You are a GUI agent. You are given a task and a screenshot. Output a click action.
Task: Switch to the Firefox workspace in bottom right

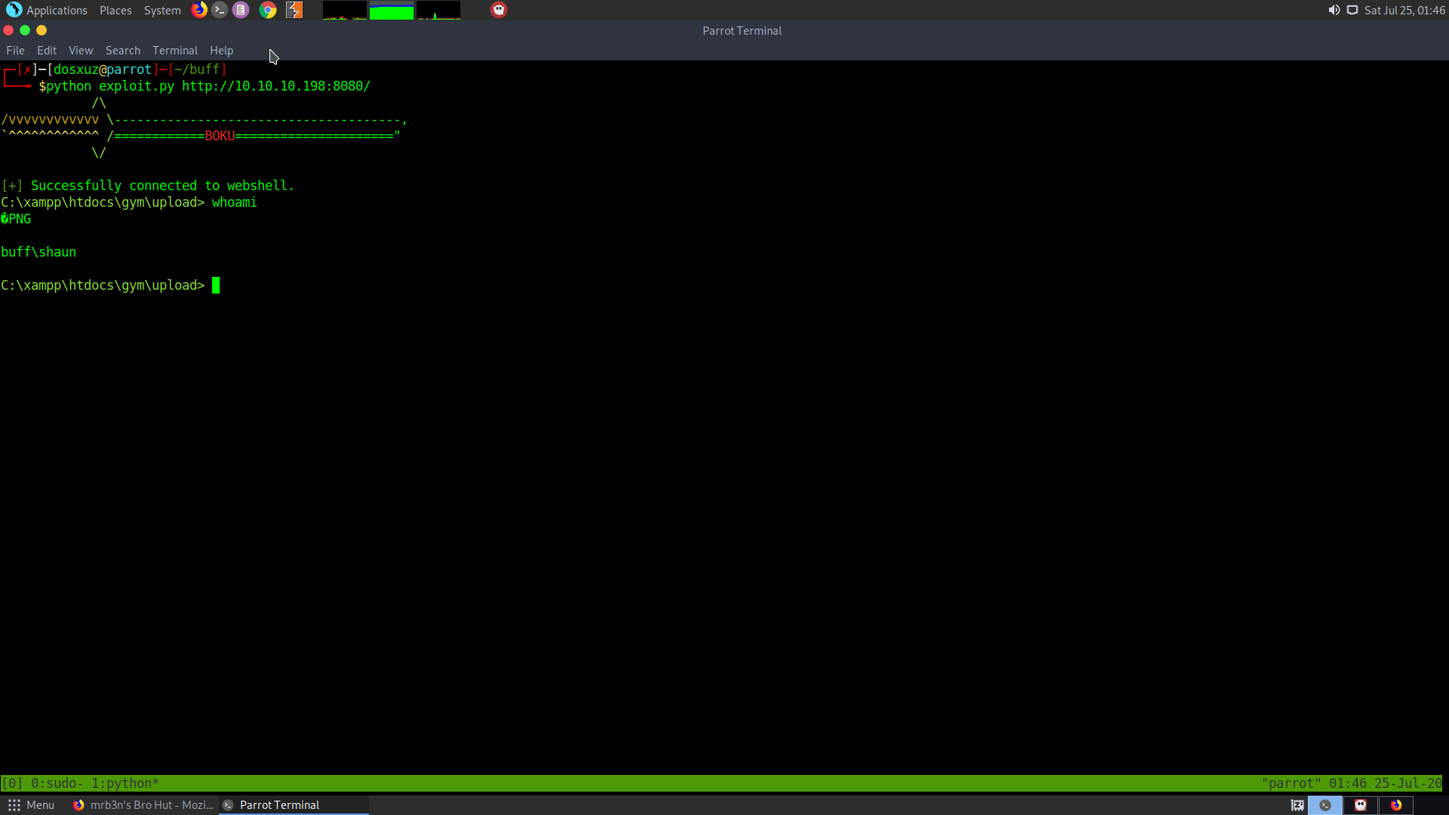[1396, 805]
